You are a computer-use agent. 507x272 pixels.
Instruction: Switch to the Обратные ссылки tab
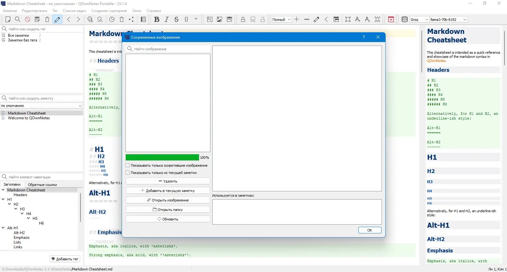pyautogui.click(x=42, y=185)
